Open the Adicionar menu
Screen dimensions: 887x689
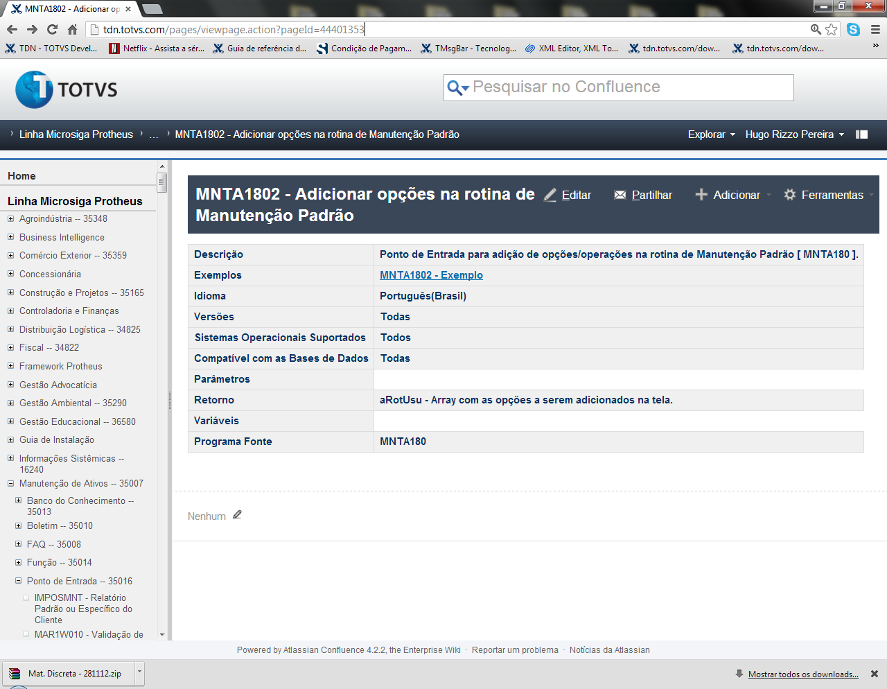[x=733, y=195]
